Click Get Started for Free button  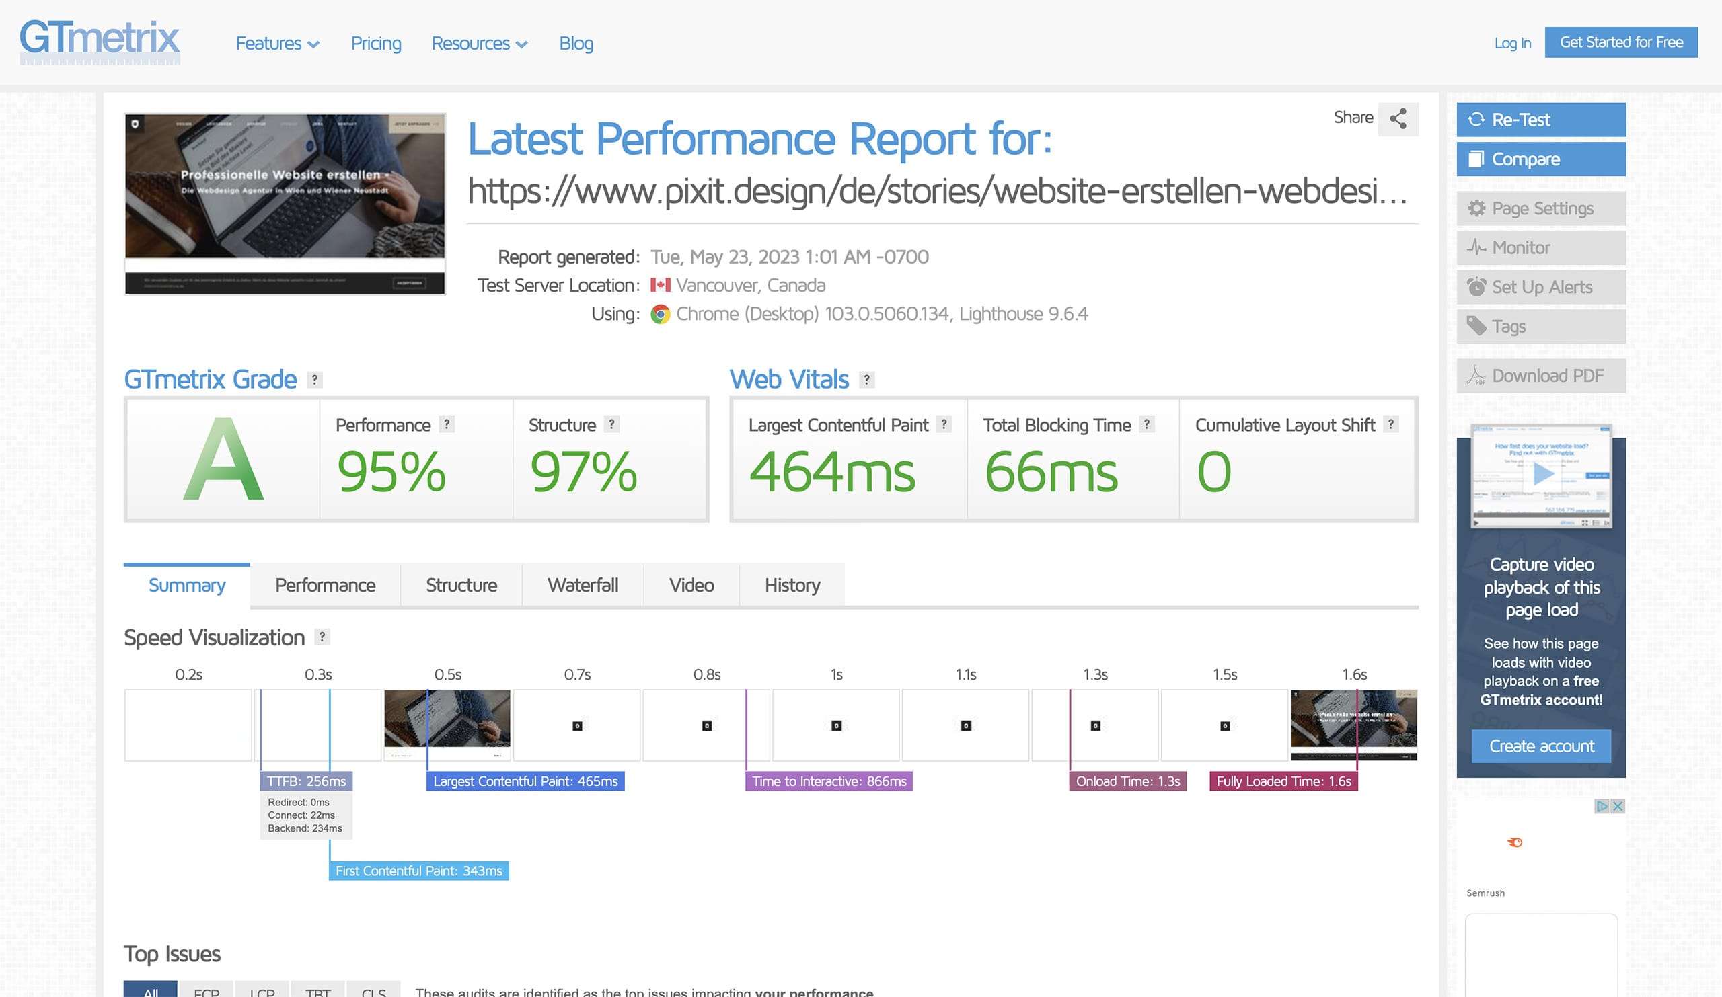[1621, 42]
